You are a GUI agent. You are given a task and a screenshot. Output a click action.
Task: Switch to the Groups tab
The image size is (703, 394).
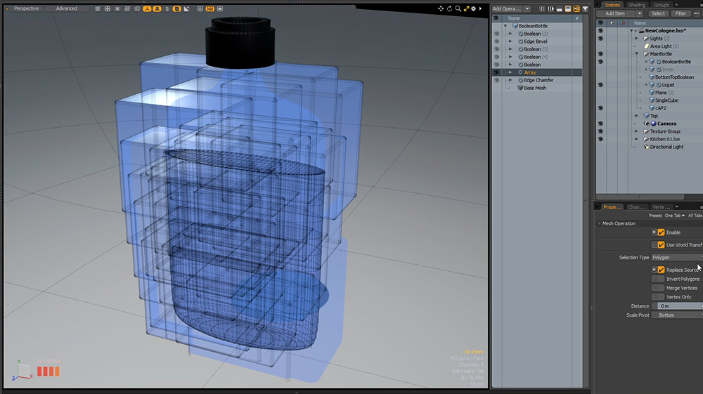click(x=662, y=4)
